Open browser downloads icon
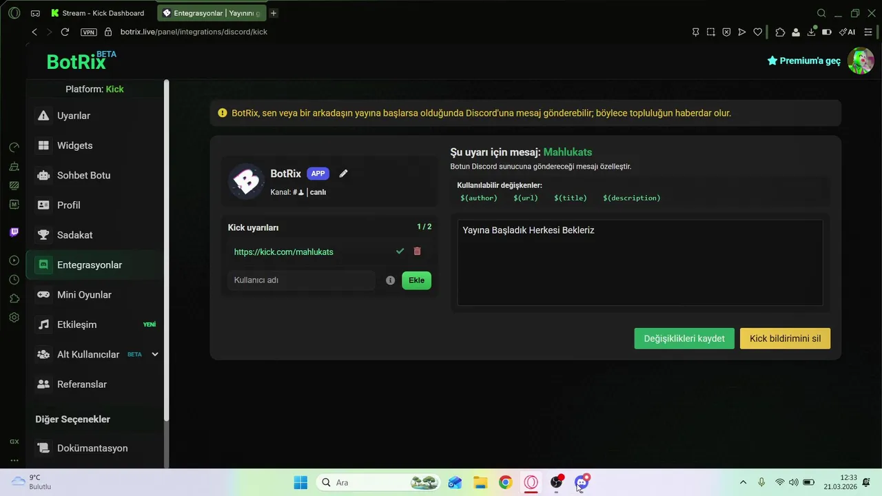882x496 pixels. pyautogui.click(x=811, y=32)
